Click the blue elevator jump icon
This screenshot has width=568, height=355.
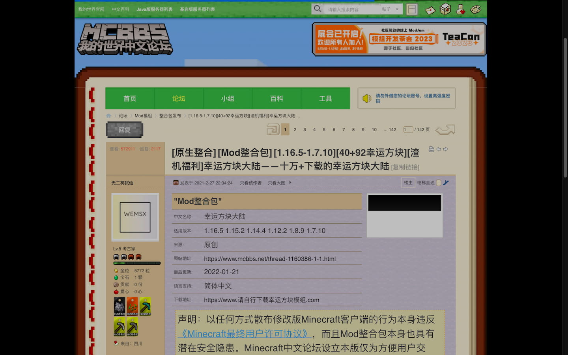point(446,183)
